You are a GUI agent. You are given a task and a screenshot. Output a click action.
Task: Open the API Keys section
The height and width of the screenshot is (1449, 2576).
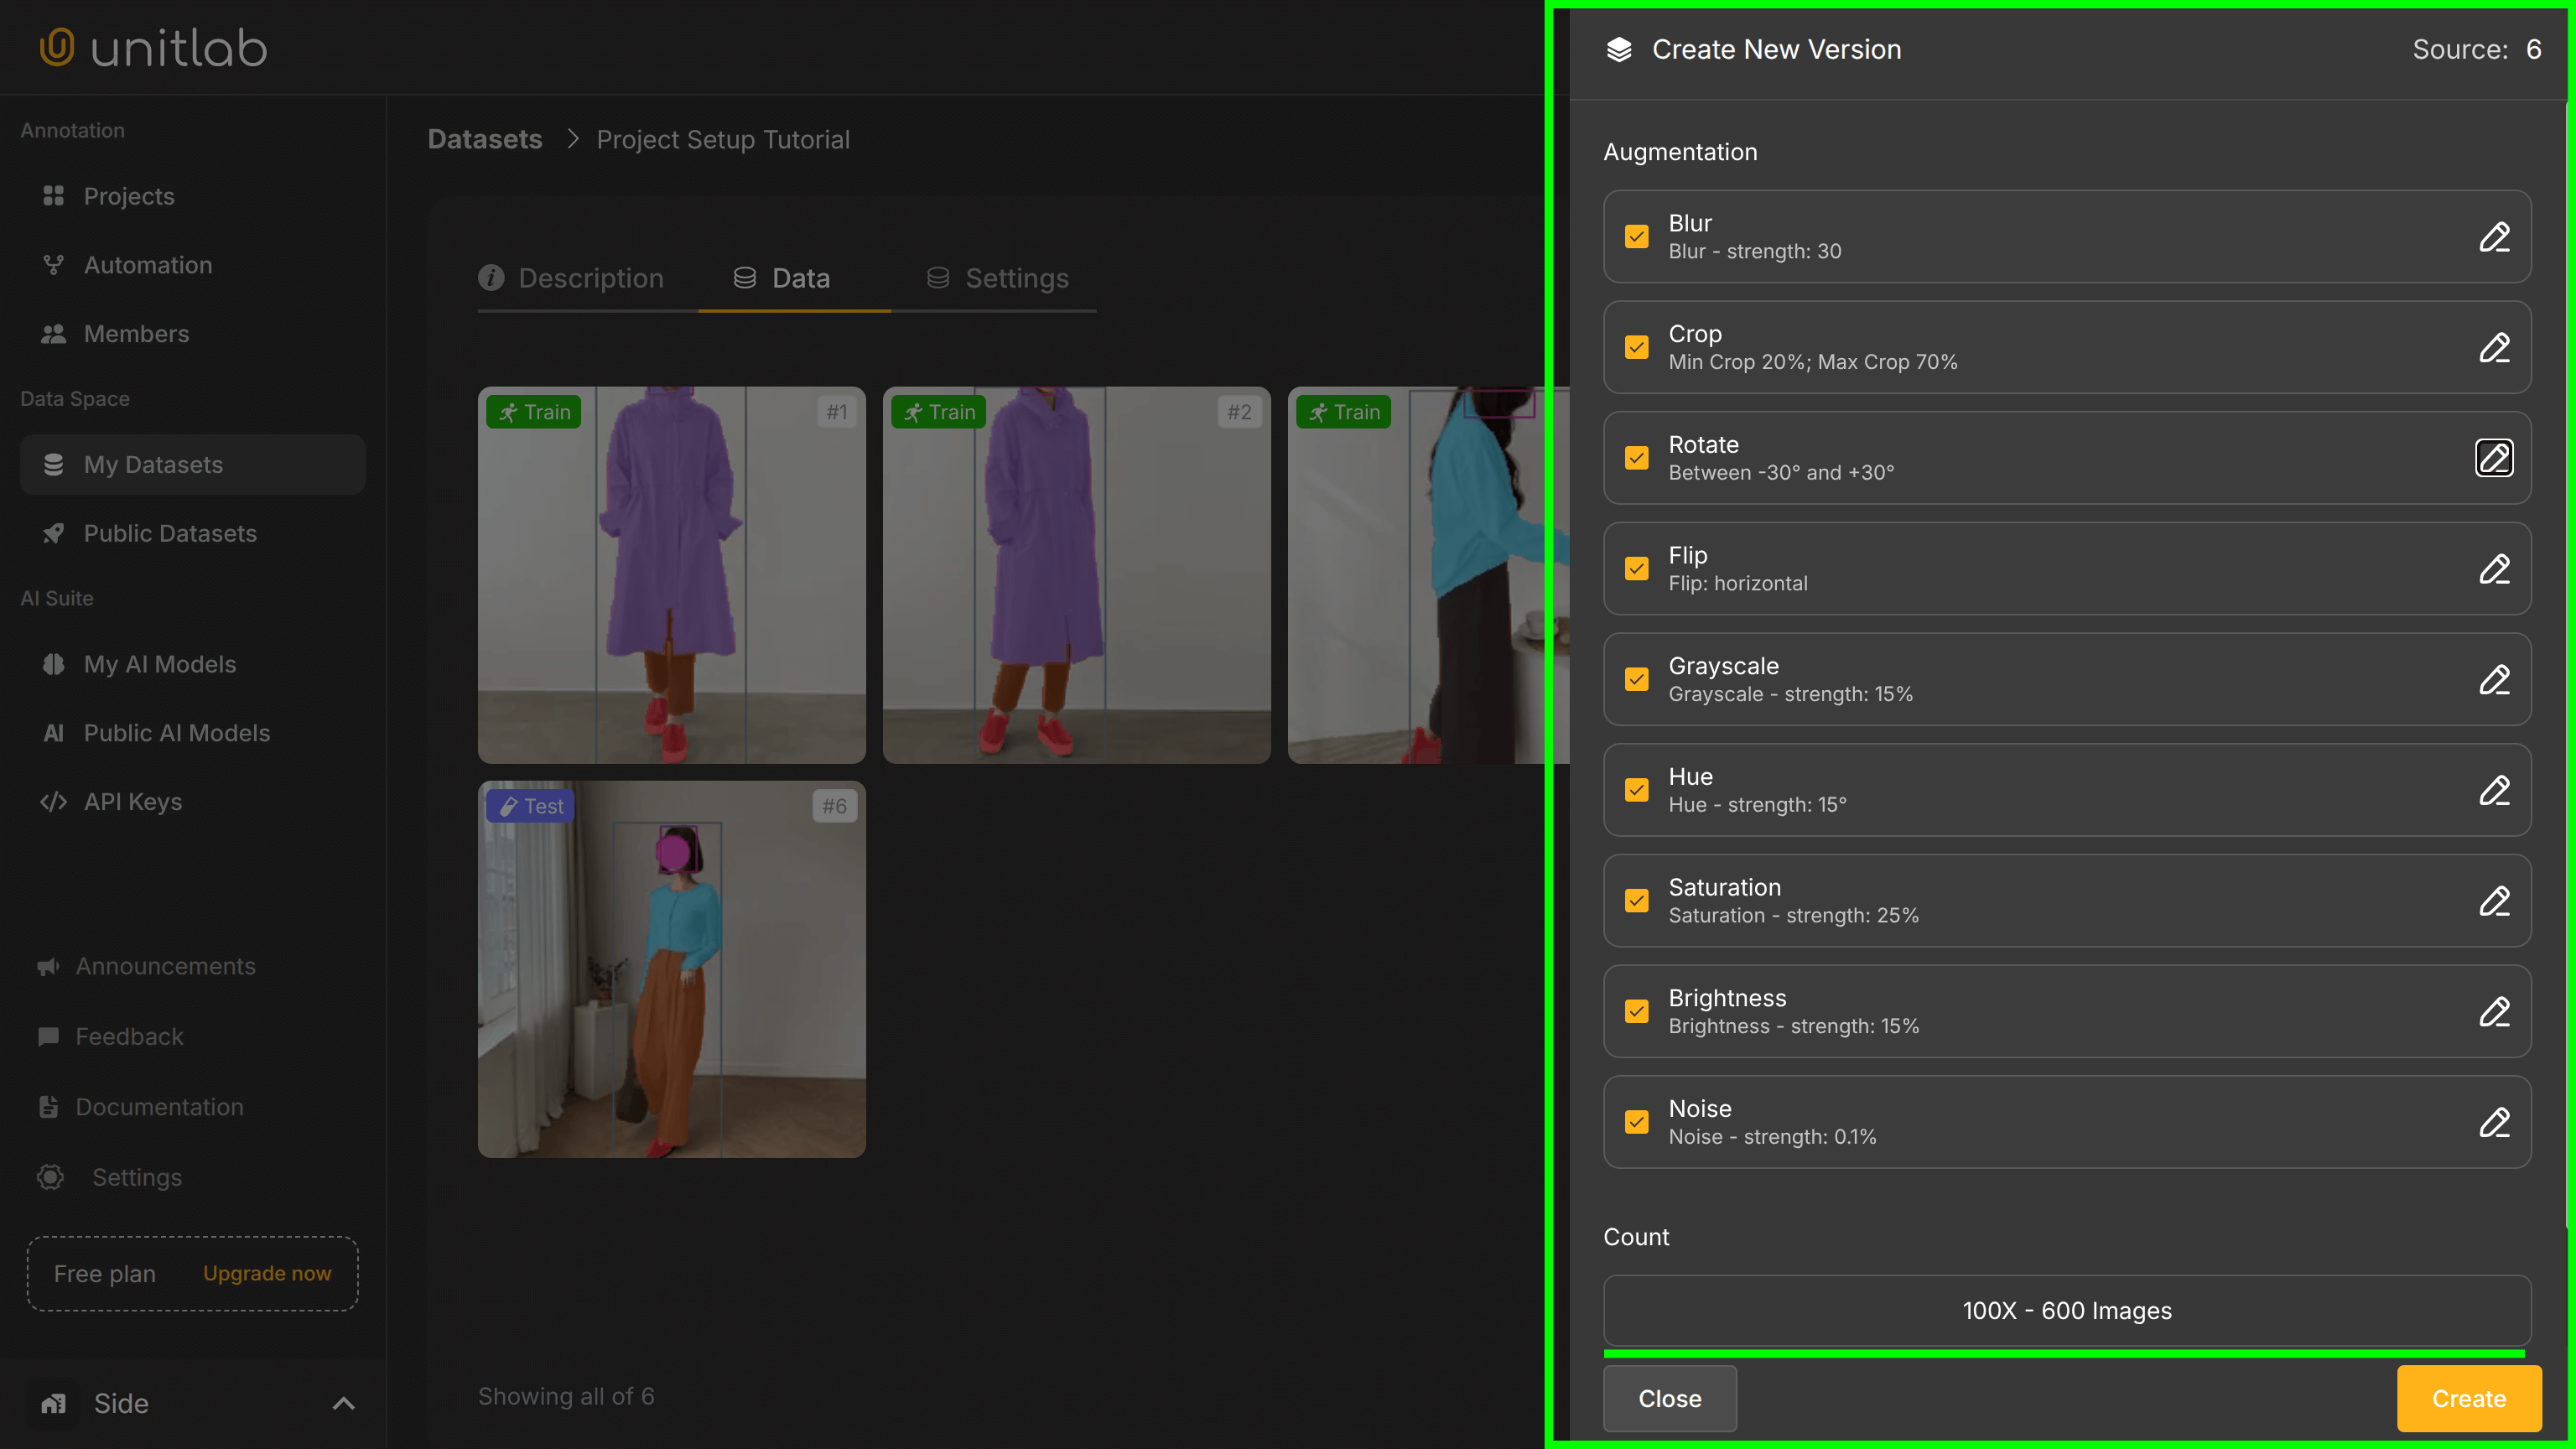point(132,800)
